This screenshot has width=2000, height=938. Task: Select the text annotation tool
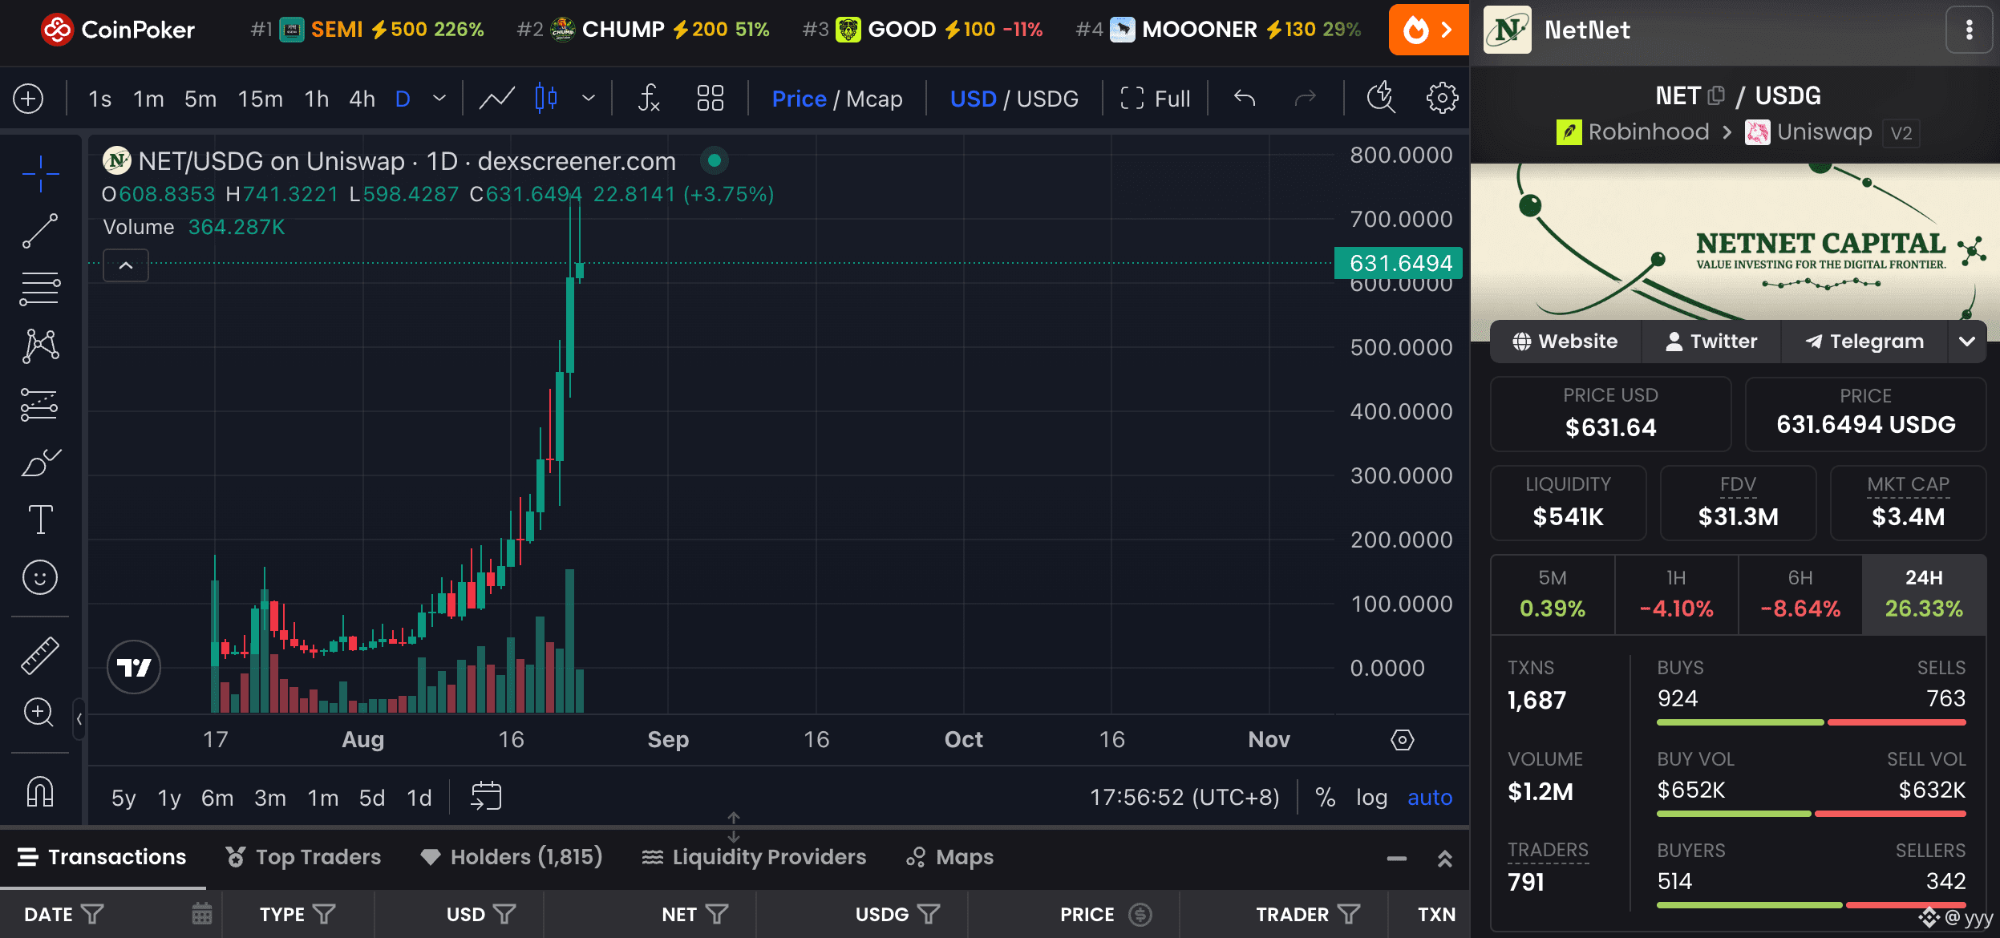pos(40,520)
